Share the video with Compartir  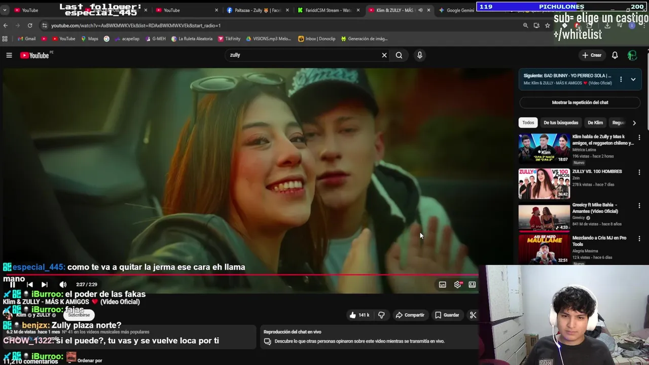point(410,315)
